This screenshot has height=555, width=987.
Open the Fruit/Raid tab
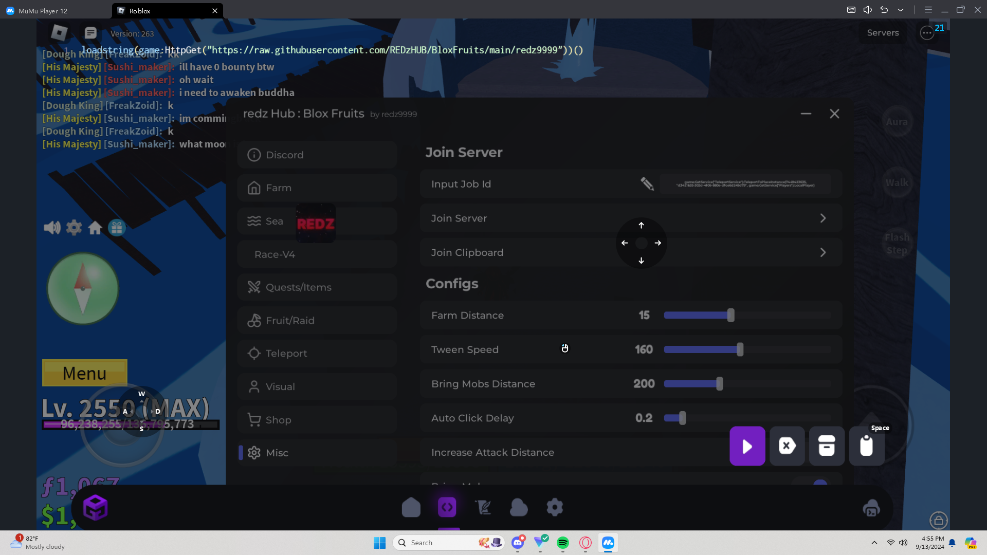tap(317, 321)
